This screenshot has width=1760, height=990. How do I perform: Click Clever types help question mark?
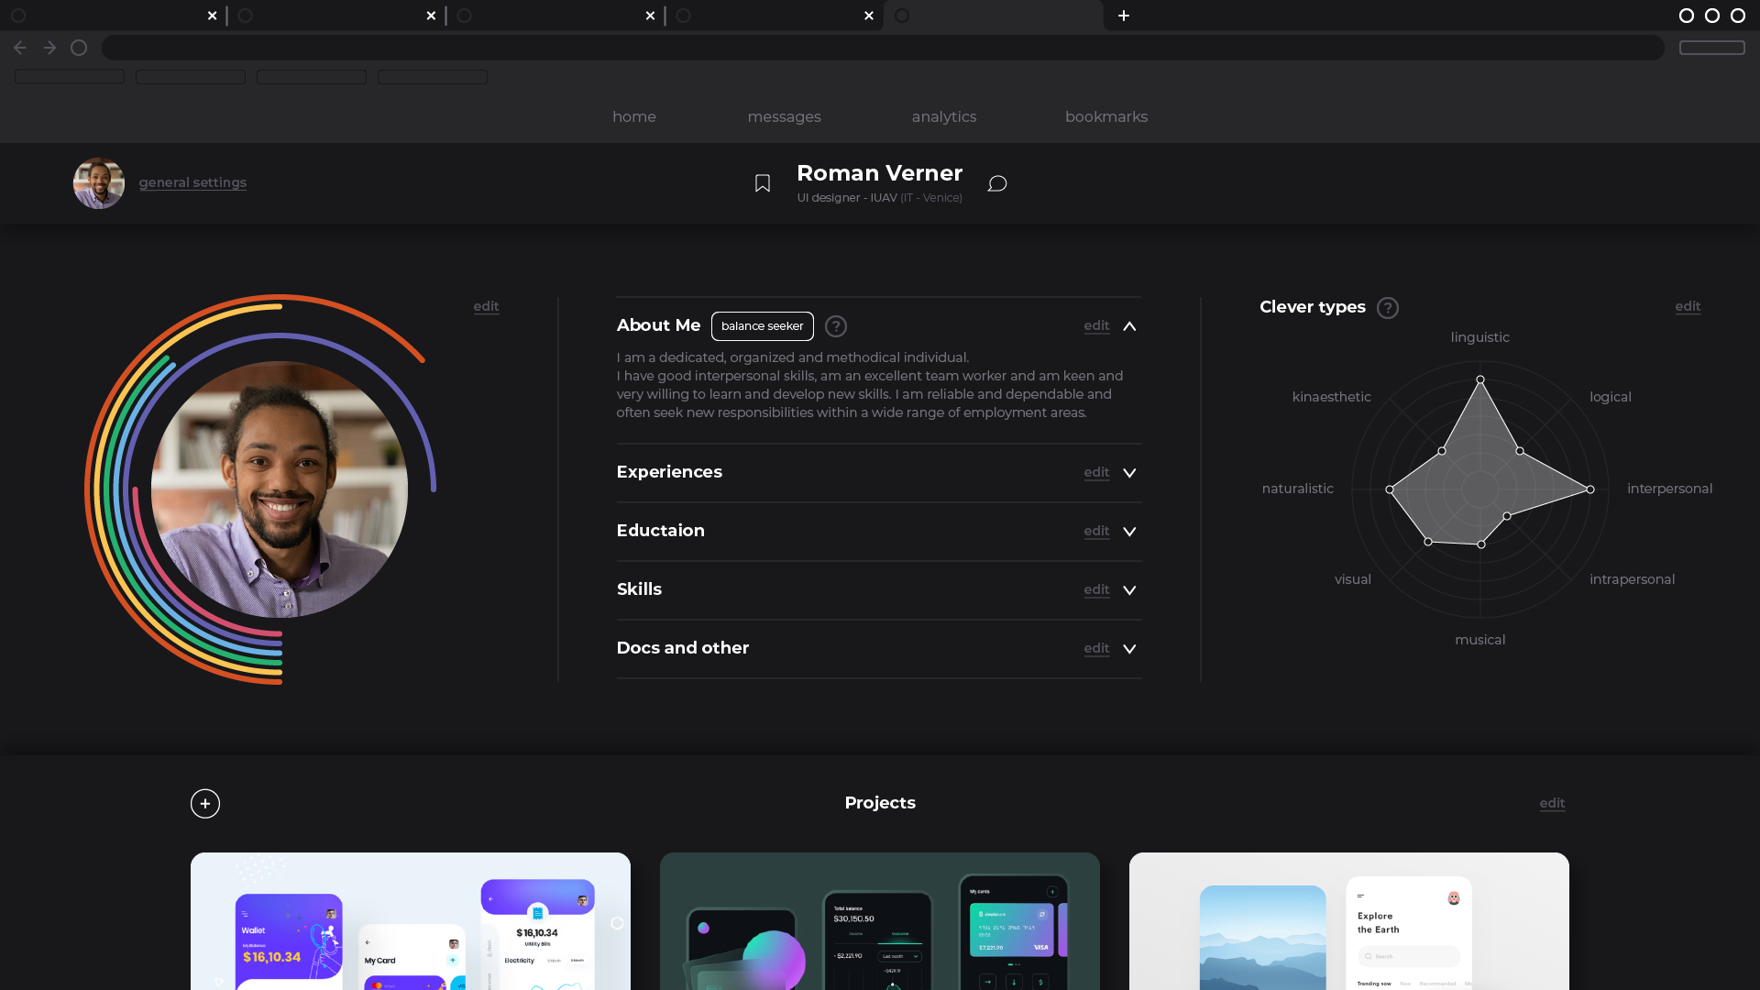click(x=1388, y=308)
